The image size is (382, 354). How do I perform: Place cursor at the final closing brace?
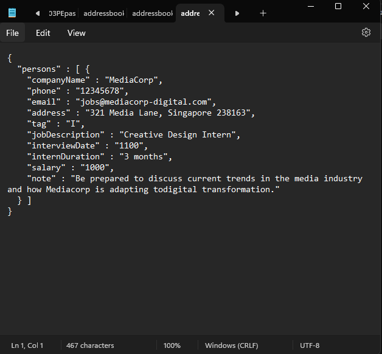(x=10, y=212)
